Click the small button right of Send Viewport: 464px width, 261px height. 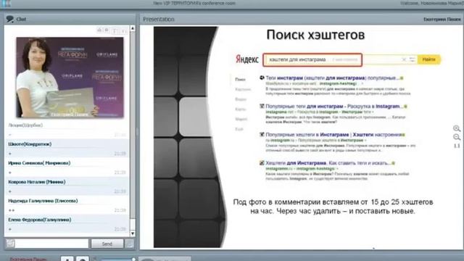click(x=129, y=244)
